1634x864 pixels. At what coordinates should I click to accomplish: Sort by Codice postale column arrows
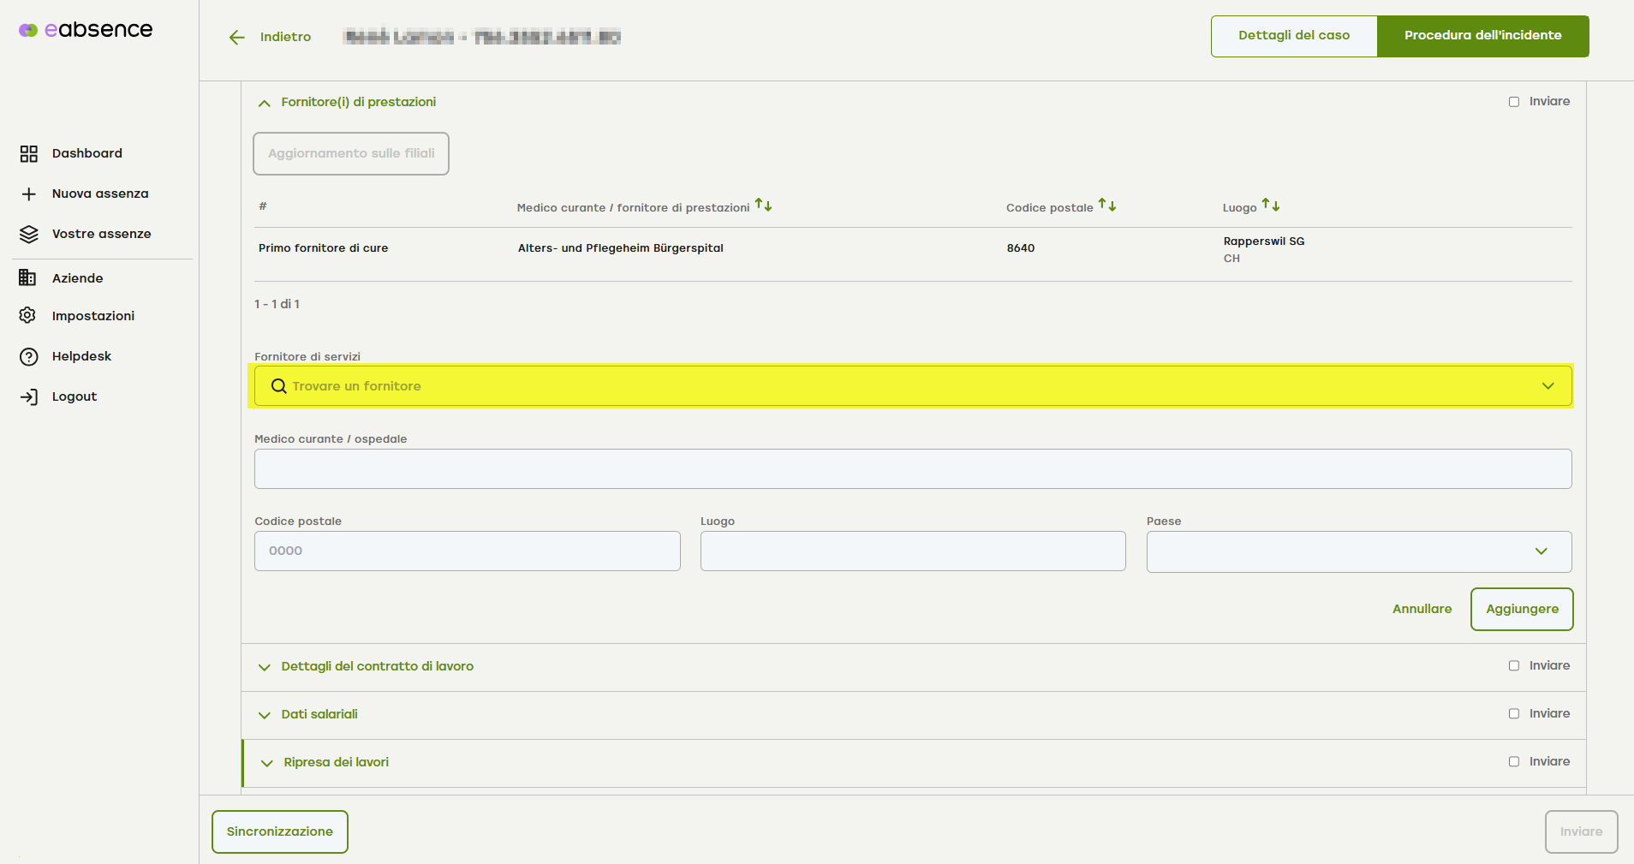[1107, 206]
